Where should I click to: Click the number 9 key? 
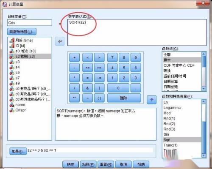pyautogui.click(x=136, y=57)
